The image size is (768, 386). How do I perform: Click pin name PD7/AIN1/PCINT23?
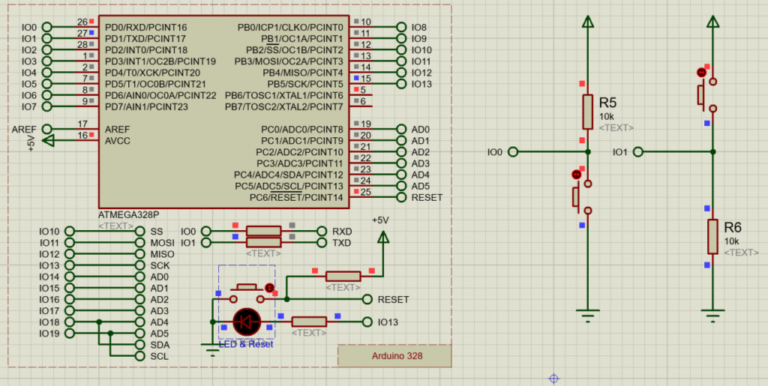point(146,106)
